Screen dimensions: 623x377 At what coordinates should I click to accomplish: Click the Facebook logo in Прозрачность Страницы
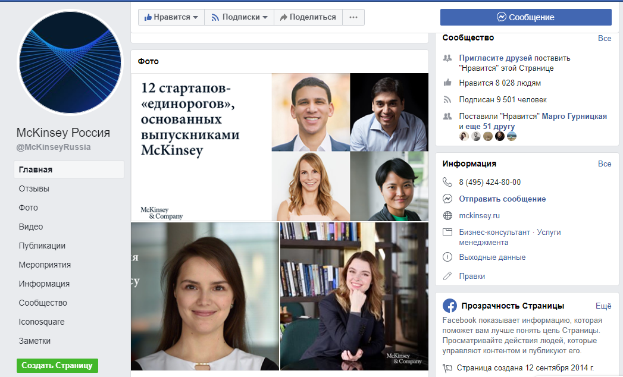pos(450,306)
